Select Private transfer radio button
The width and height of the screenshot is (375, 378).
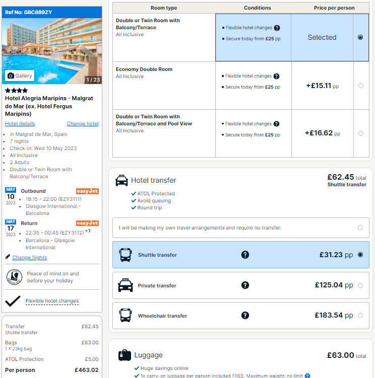coord(360,285)
